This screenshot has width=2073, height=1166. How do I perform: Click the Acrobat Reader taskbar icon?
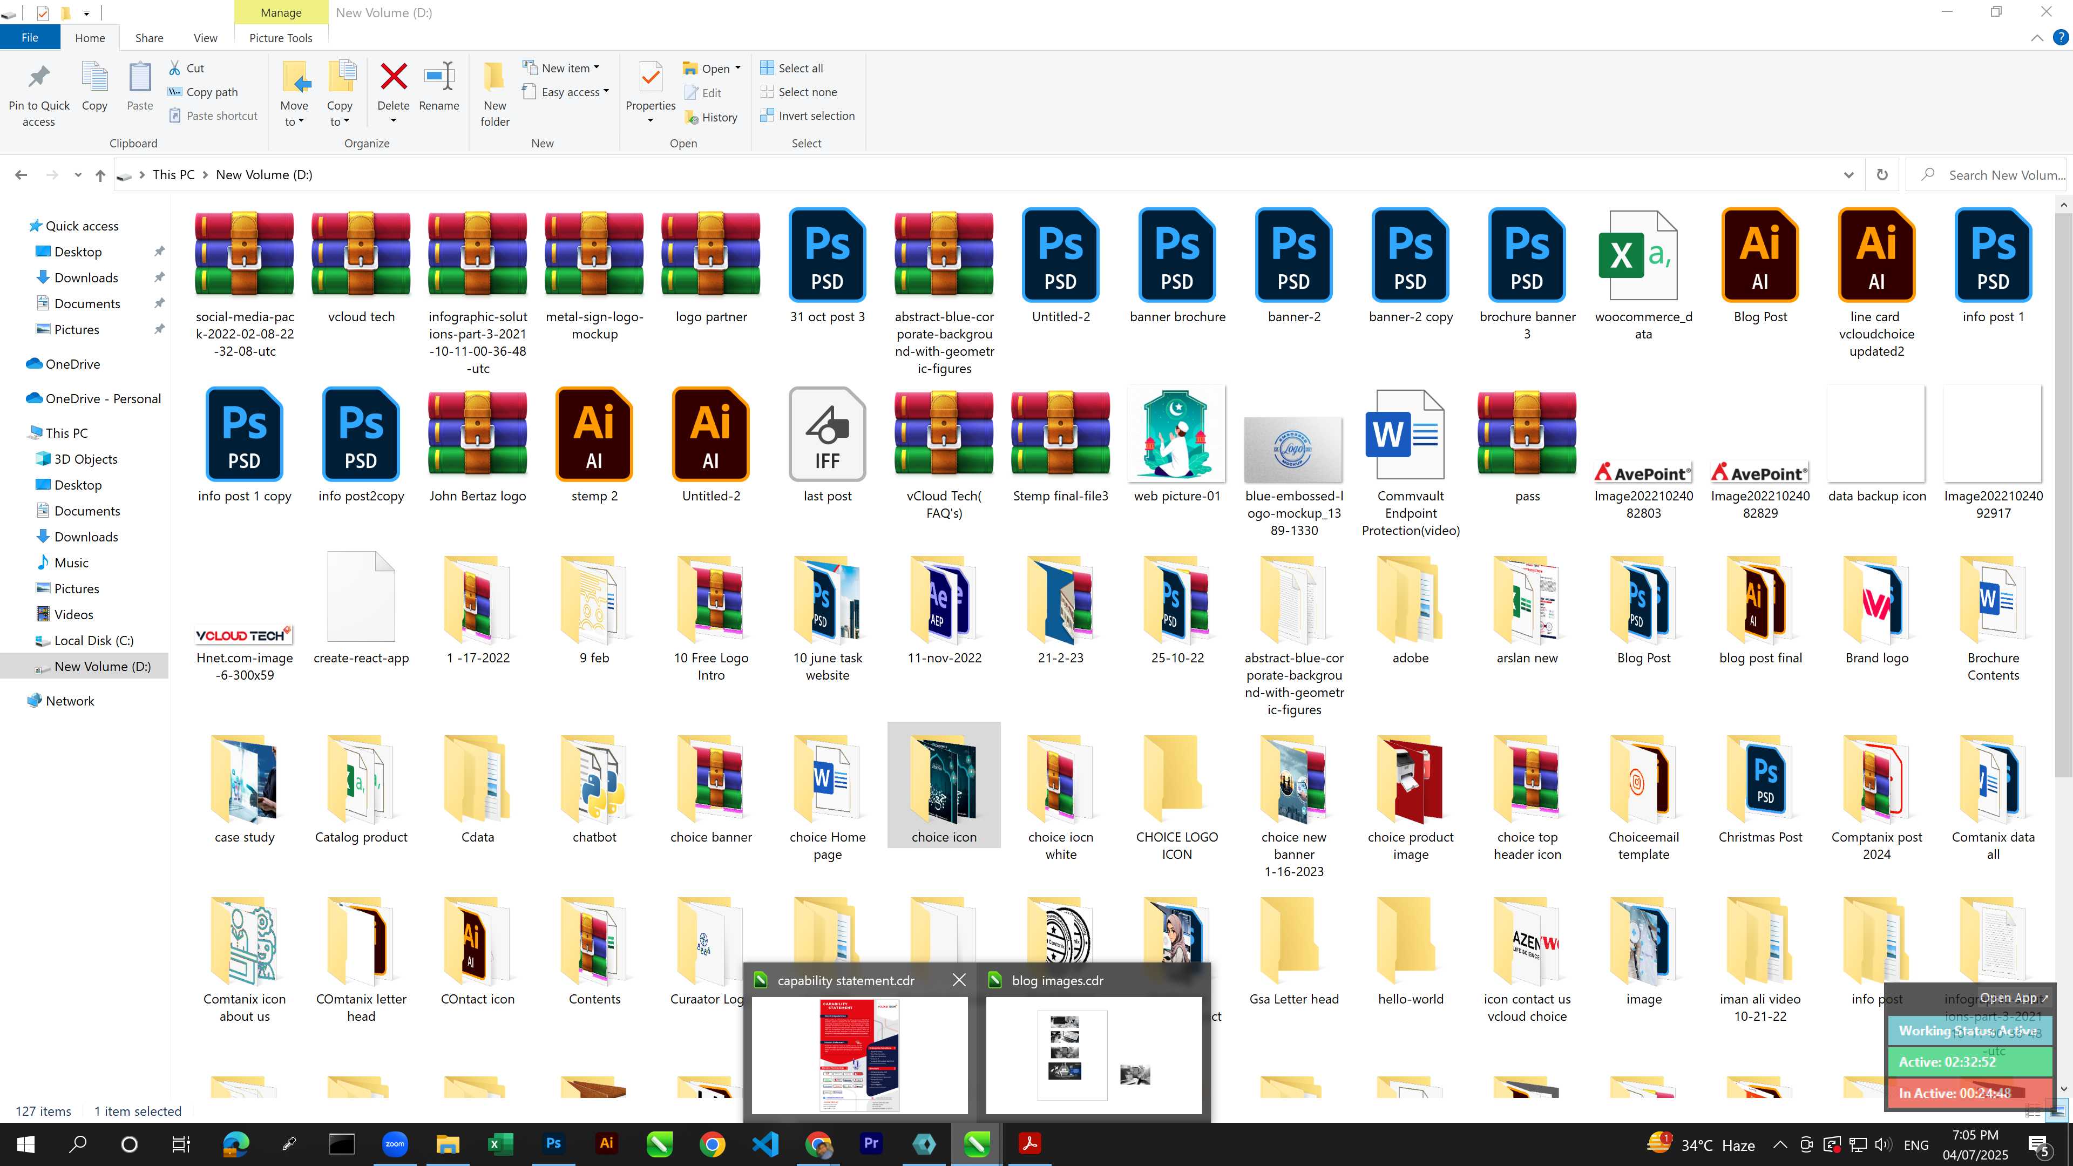pos(1029,1143)
